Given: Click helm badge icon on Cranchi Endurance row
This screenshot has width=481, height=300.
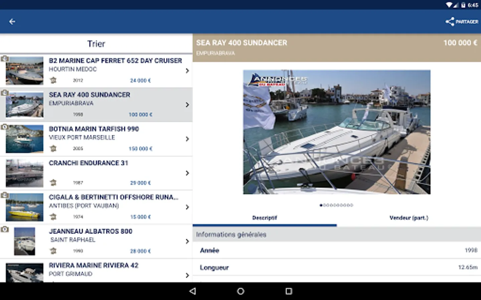Looking at the screenshot, I should (53, 183).
